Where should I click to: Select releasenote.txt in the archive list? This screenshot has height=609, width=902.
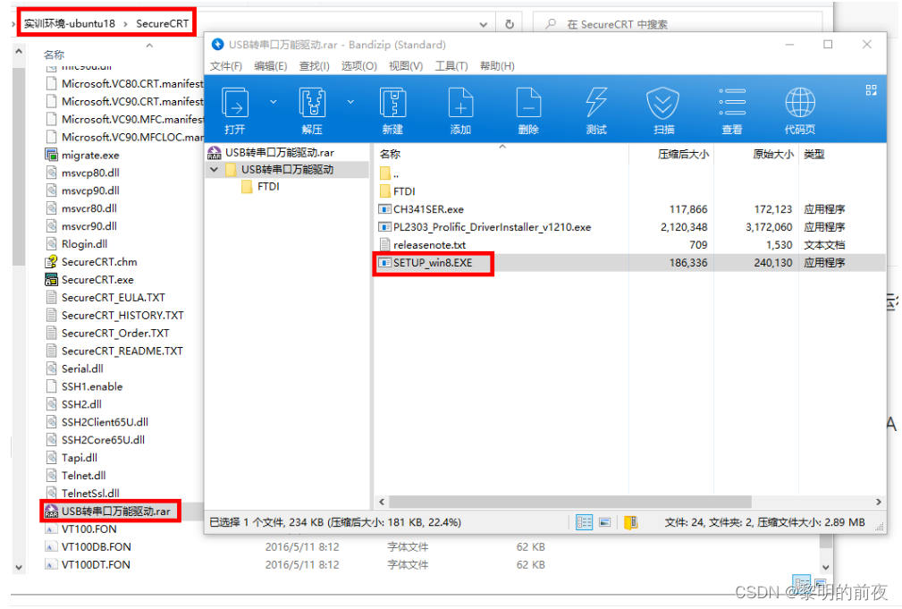[422, 245]
